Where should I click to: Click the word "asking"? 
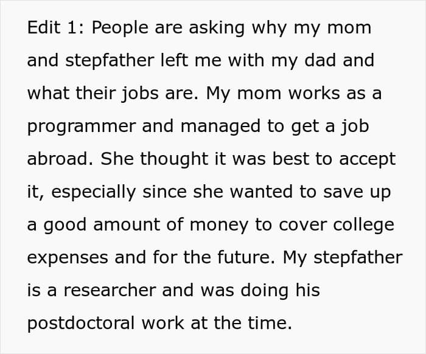coord(217,28)
